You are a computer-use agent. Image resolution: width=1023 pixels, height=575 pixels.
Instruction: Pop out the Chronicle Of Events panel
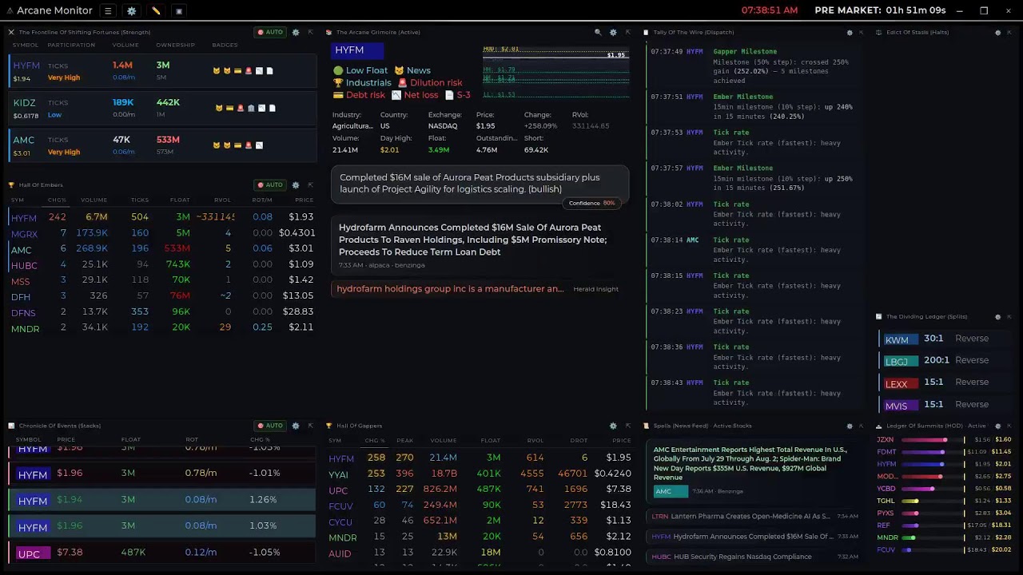click(310, 426)
